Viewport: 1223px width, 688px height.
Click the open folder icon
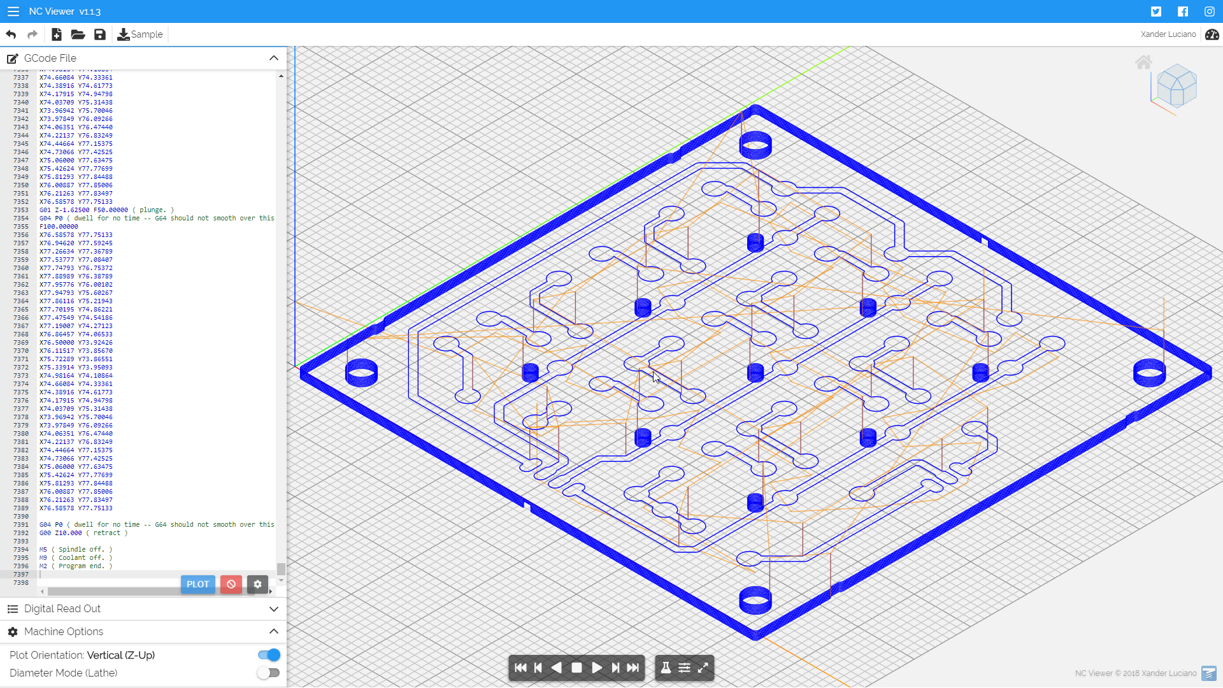(78, 34)
